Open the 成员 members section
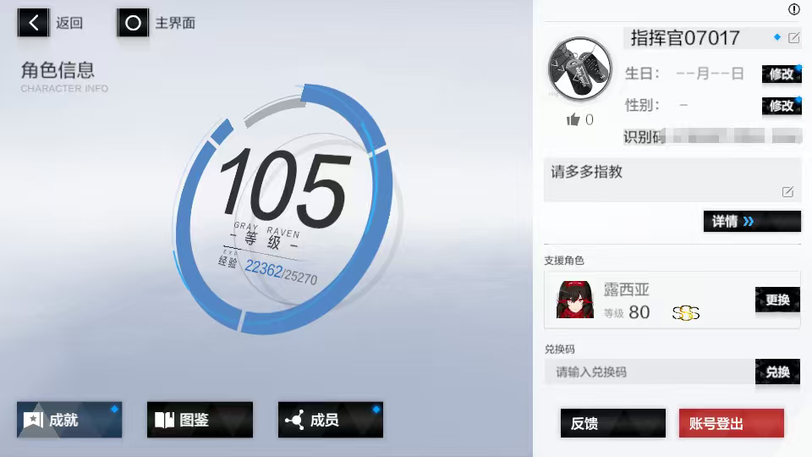This screenshot has height=457, width=812. pyautogui.click(x=330, y=420)
